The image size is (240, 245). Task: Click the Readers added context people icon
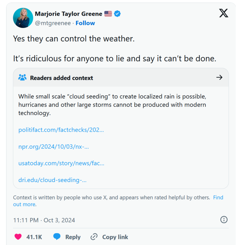[22, 78]
